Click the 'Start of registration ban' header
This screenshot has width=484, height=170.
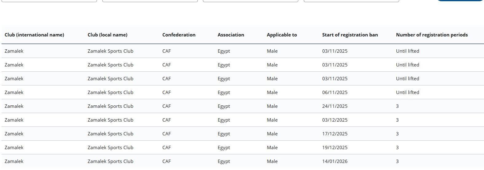[x=350, y=35]
